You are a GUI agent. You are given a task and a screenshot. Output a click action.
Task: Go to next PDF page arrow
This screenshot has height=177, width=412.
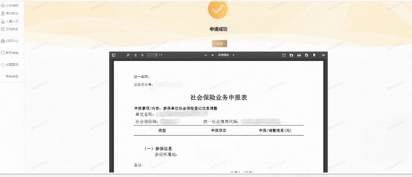tap(142, 55)
